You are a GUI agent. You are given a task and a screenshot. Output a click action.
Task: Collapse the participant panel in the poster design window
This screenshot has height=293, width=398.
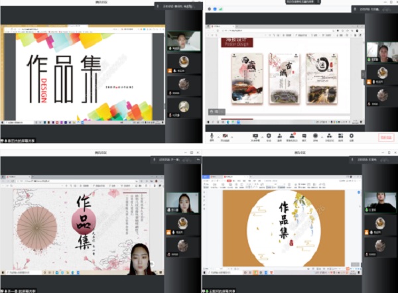click(x=364, y=74)
